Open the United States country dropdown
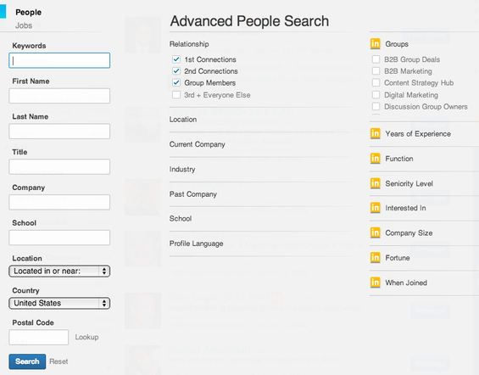479x375 pixels. coord(59,303)
